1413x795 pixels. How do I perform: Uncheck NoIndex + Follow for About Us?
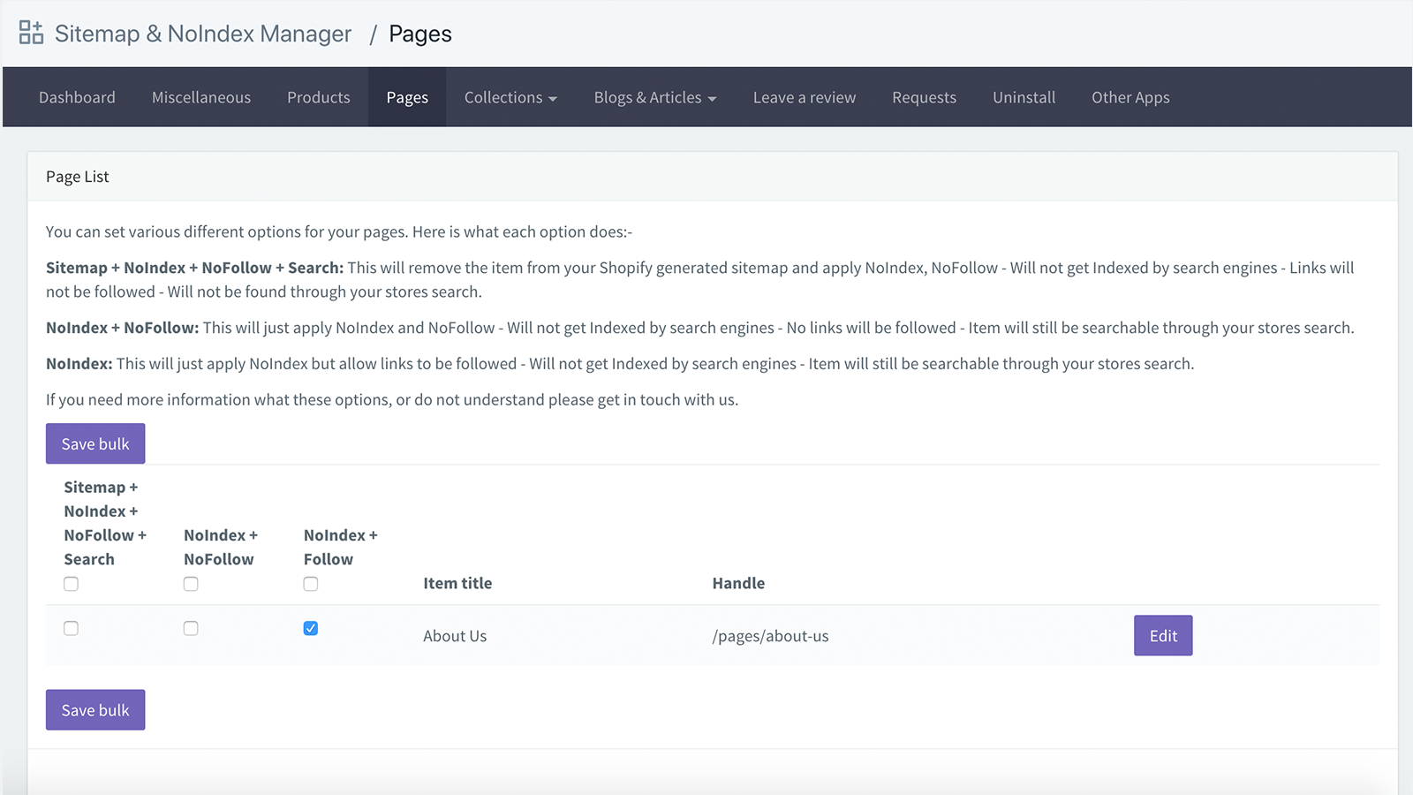point(310,628)
